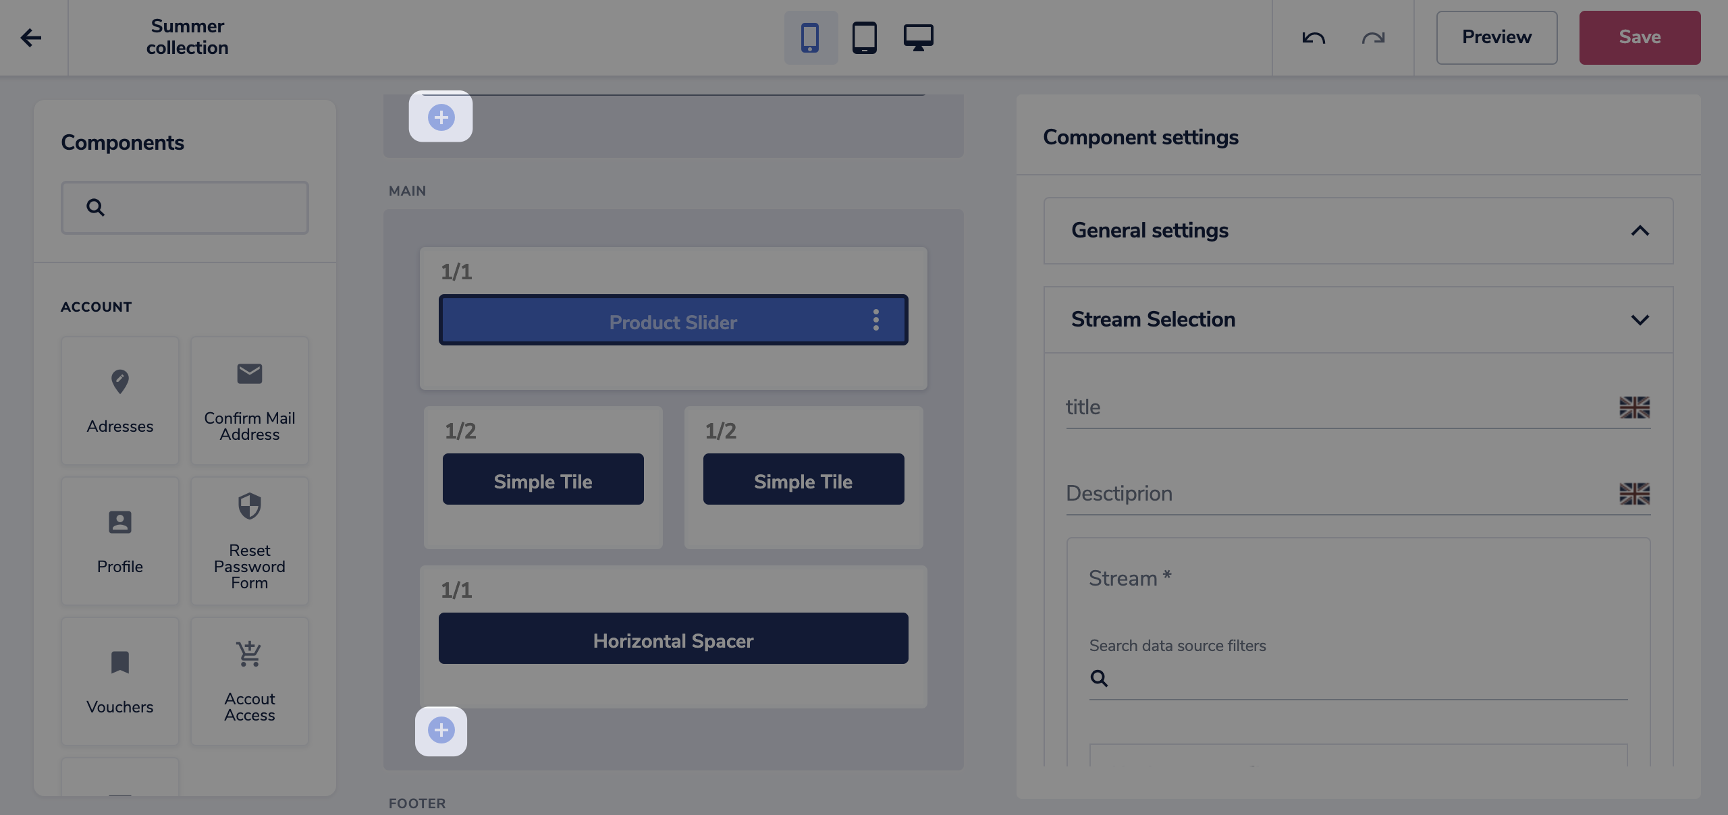The image size is (1728, 815).
Task: Click the Component settings heading
Action: click(x=1141, y=138)
